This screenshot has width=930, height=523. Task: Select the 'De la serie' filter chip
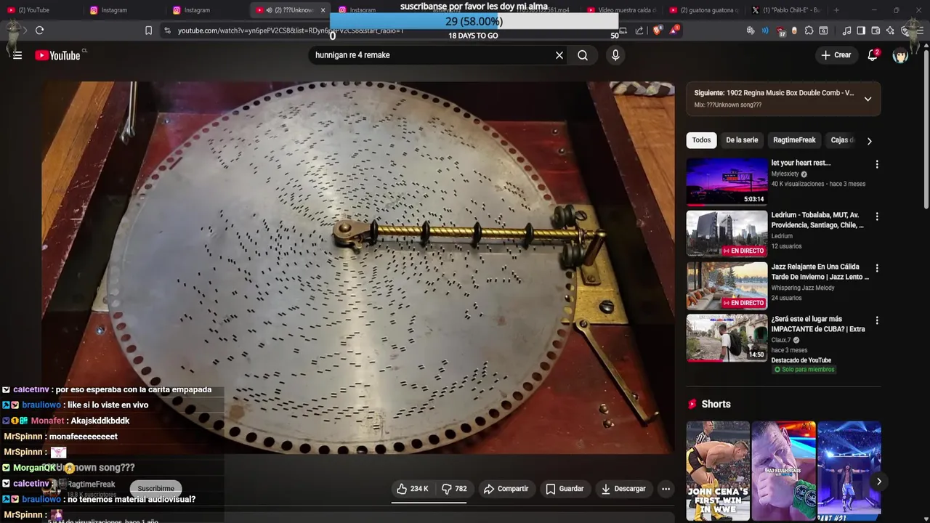point(742,140)
